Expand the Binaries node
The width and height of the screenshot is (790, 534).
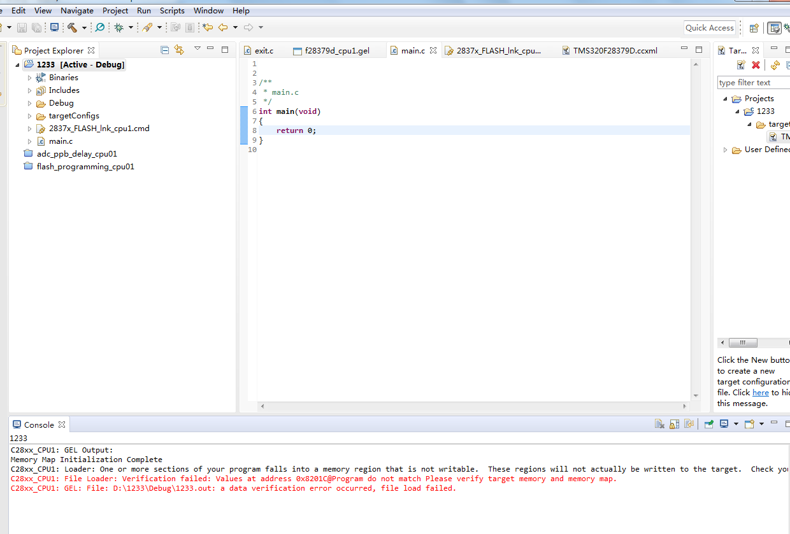[29, 78]
